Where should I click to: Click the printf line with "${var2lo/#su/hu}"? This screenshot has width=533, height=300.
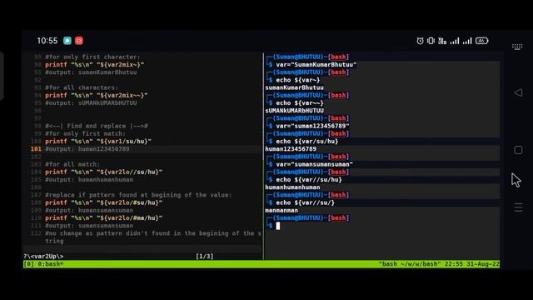(x=103, y=202)
